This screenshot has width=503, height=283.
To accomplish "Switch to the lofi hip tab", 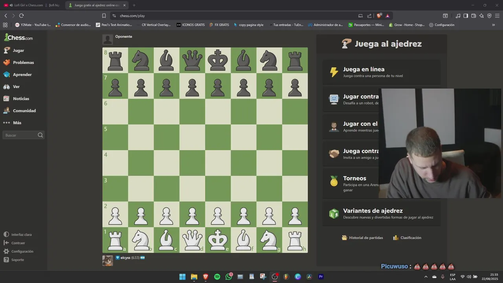I will click(x=54, y=5).
